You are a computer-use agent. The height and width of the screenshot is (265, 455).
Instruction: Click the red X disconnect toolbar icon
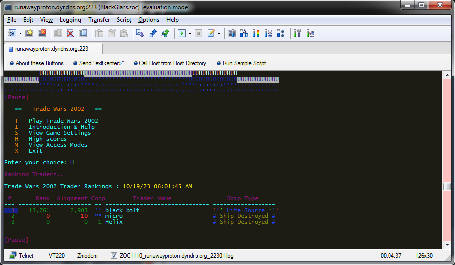click(70, 33)
